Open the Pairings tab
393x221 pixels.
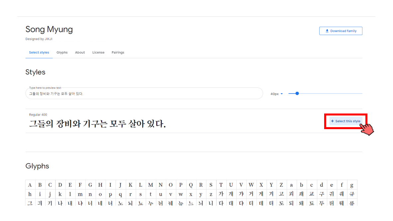pos(118,53)
